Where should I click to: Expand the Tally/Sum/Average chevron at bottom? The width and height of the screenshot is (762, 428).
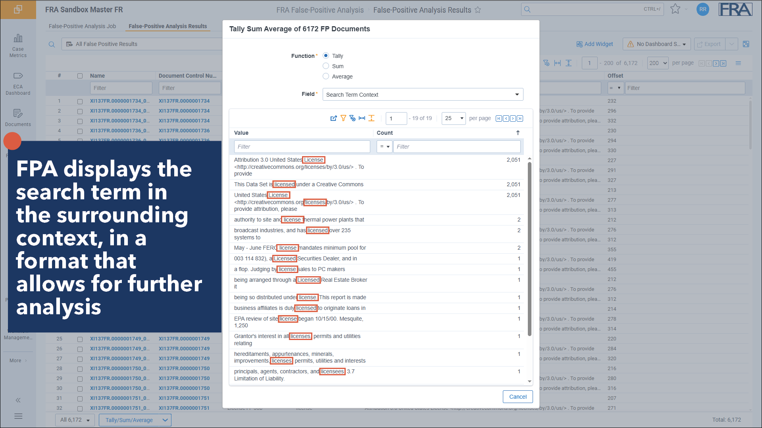(165, 420)
